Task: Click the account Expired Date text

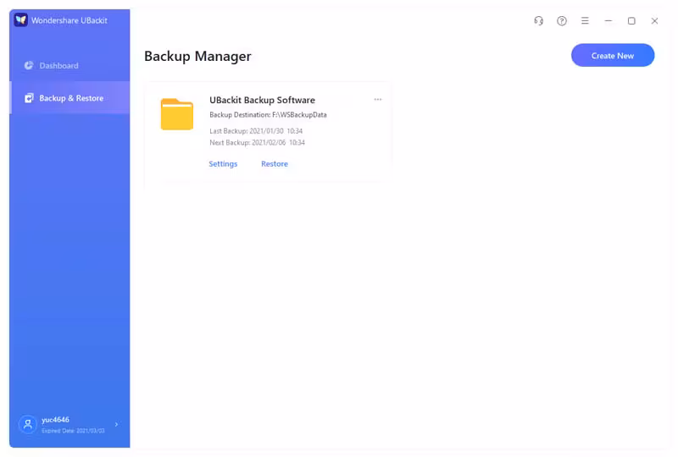Action: 73,431
